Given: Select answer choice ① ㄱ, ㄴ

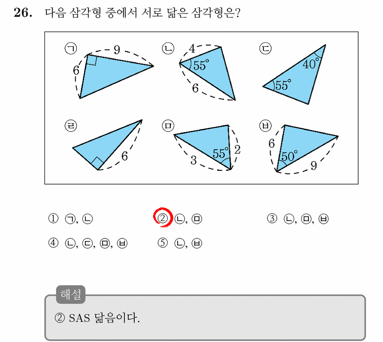Looking at the screenshot, I should point(70,218).
